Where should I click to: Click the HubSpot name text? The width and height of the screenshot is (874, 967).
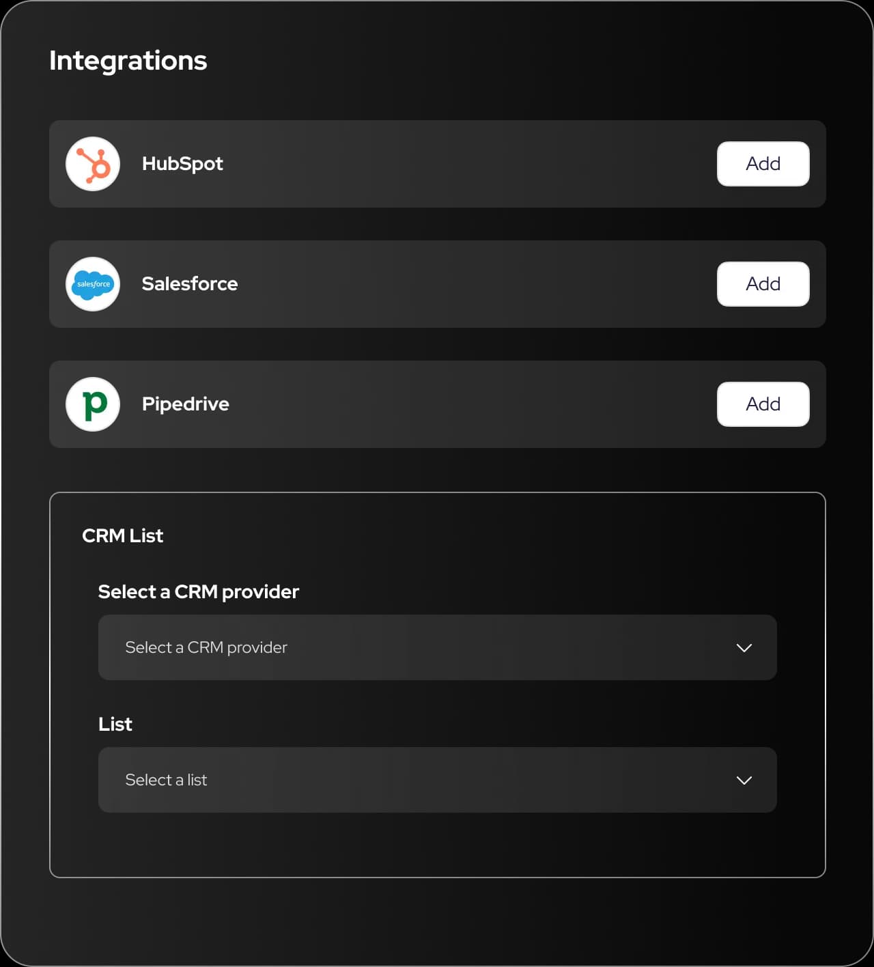click(182, 164)
